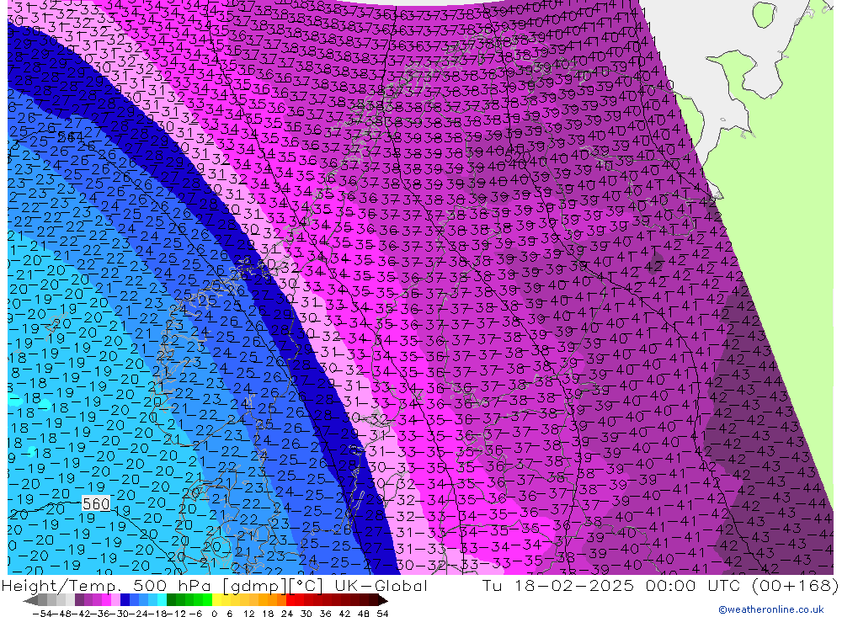Click the '(00+168)' forecast hour text

[796, 586]
